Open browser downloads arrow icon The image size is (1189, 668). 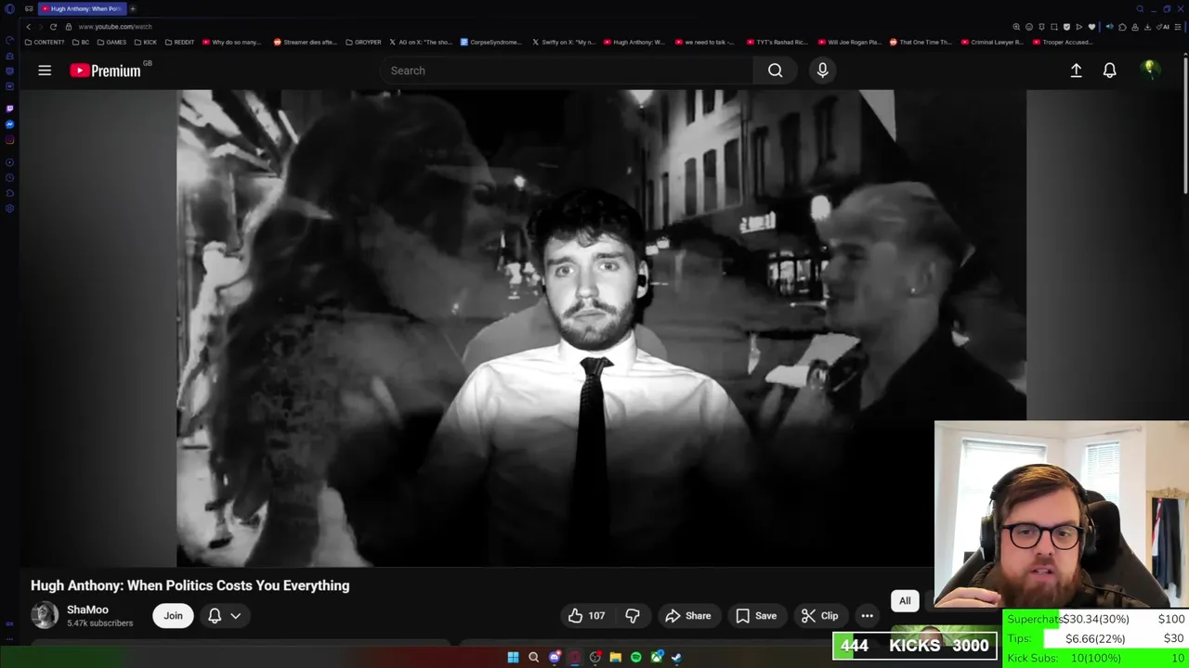point(1147,27)
